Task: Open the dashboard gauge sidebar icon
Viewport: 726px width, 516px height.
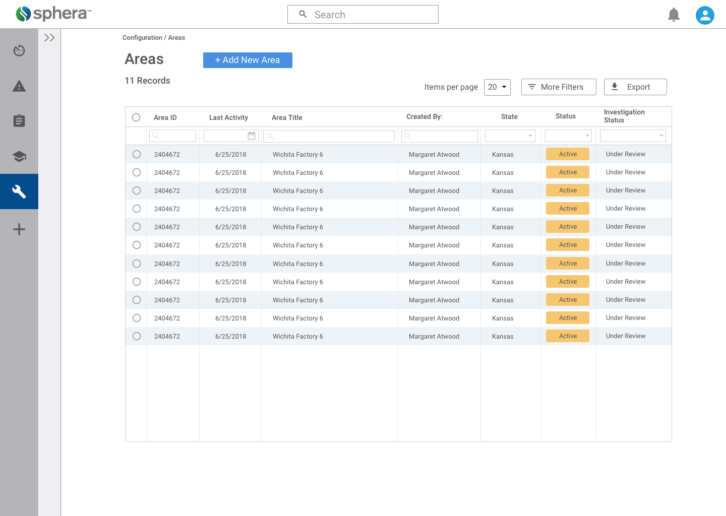Action: [x=19, y=50]
